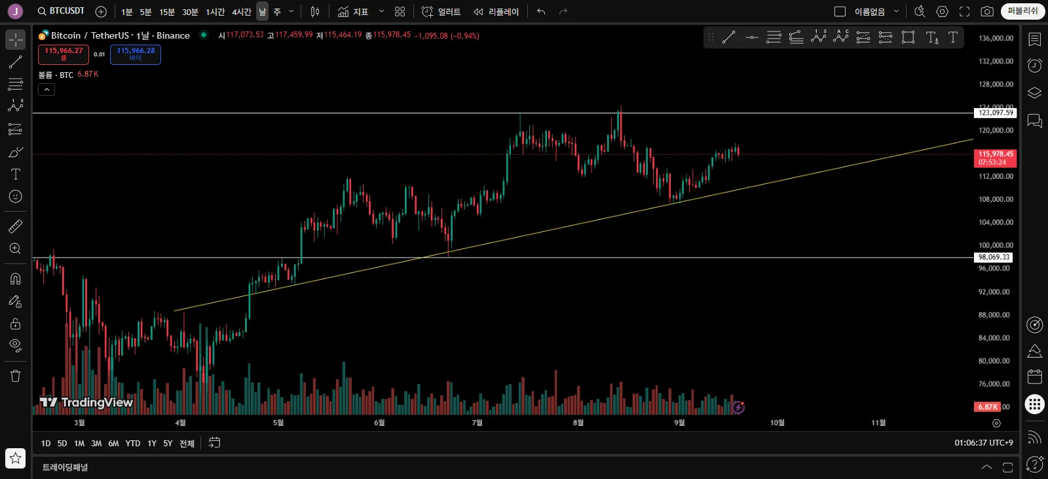This screenshot has width=1048, height=479.
Task: Open the alerts clock icon in sidebar
Action: (1035, 66)
